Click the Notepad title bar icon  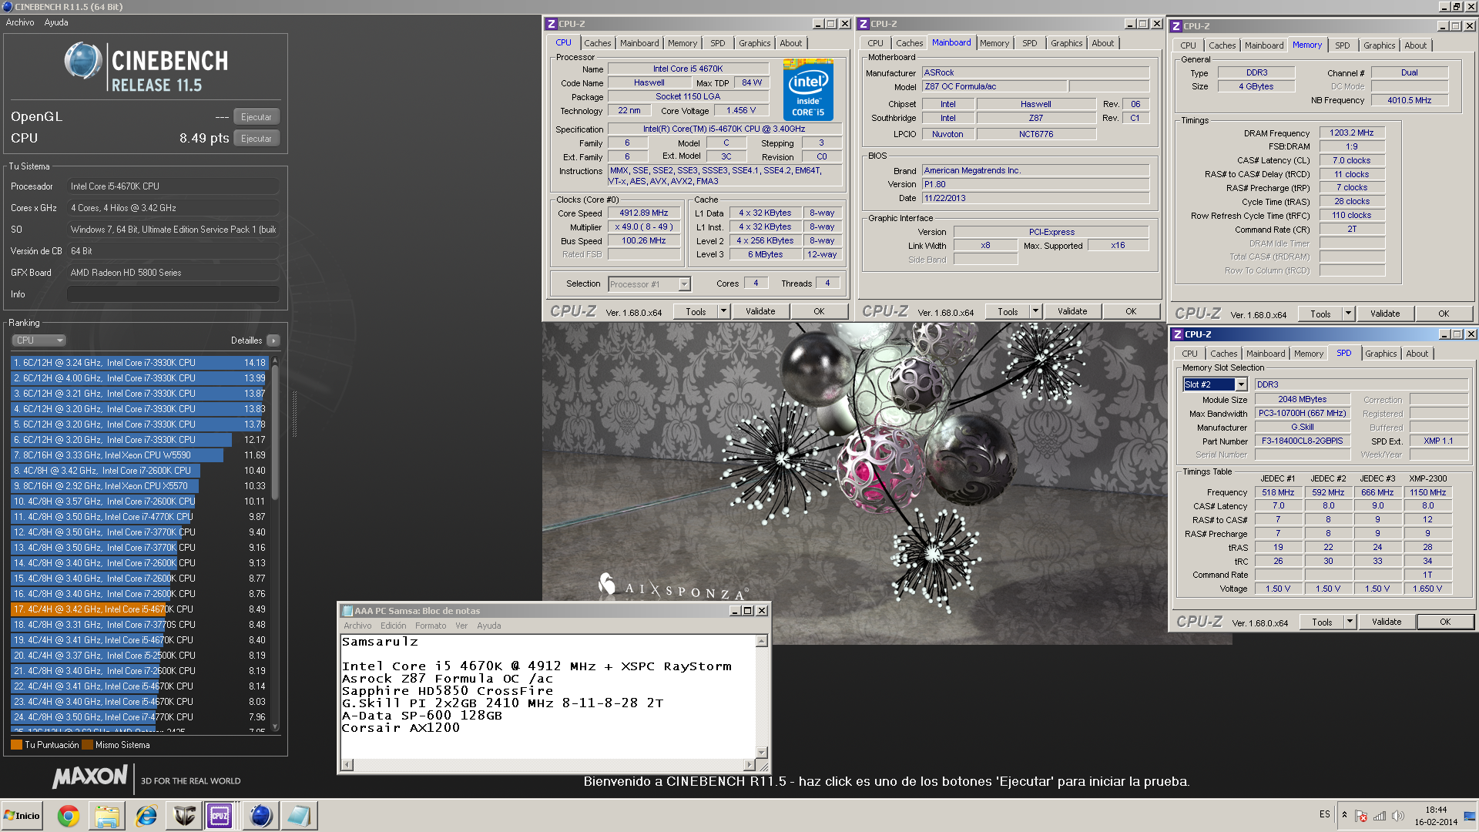click(x=347, y=611)
